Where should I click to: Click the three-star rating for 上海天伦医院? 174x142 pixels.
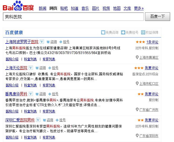139,68
